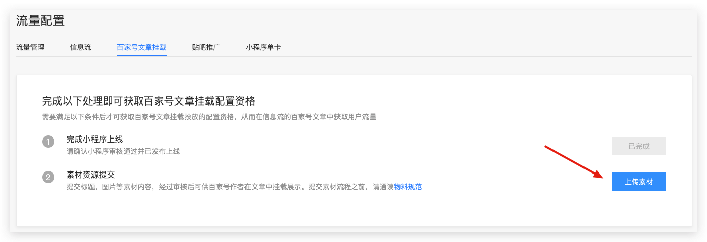Open the 信息流 tab

click(80, 47)
